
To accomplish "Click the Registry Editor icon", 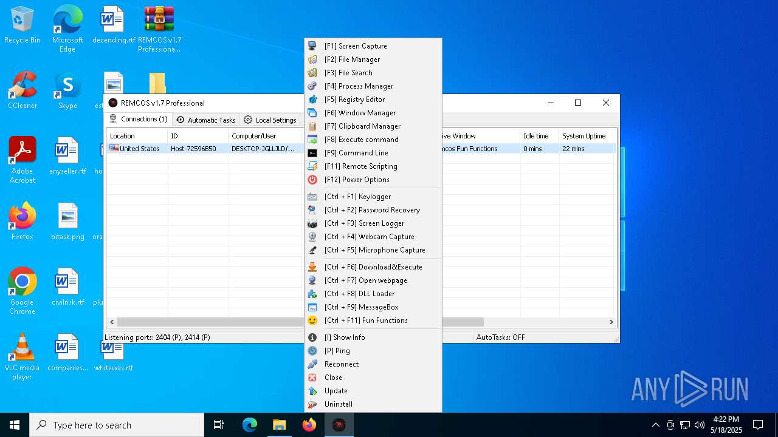I will tap(312, 100).
